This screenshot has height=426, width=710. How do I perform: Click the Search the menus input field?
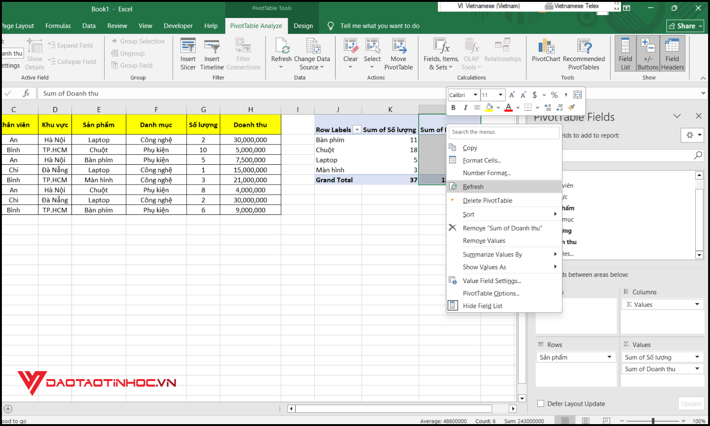click(503, 132)
